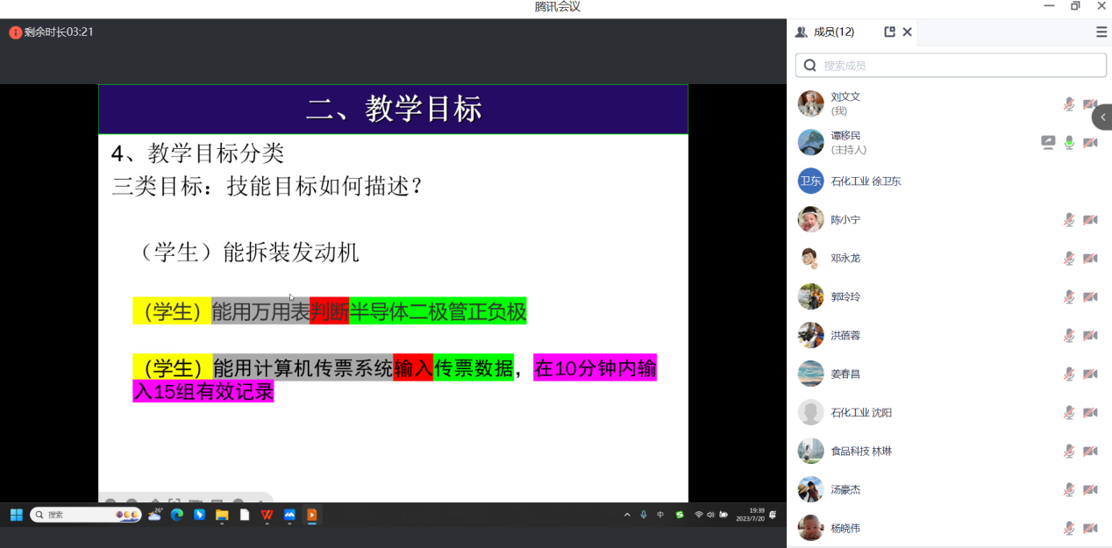
Task: Click 谭移民's active green microphone icon
Action: 1069,143
